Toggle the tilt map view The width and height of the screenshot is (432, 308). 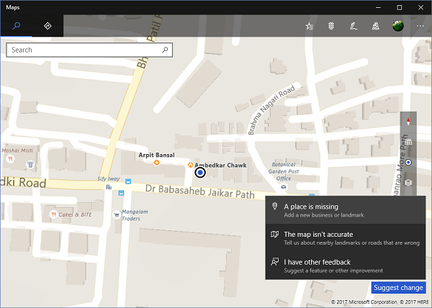pyautogui.click(x=408, y=142)
